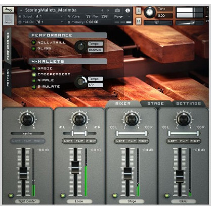The width and height of the screenshot is (211, 211).
Task: Click the Tight Center channel label
Action: coord(27,201)
